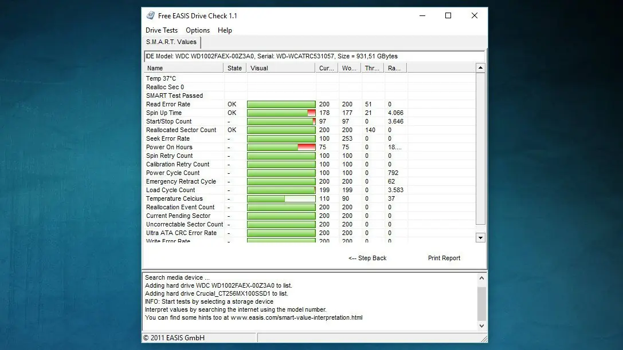Click the log line adding Crucial_CT256MX100SSD1
The height and width of the screenshot is (350, 623).
tap(217, 294)
